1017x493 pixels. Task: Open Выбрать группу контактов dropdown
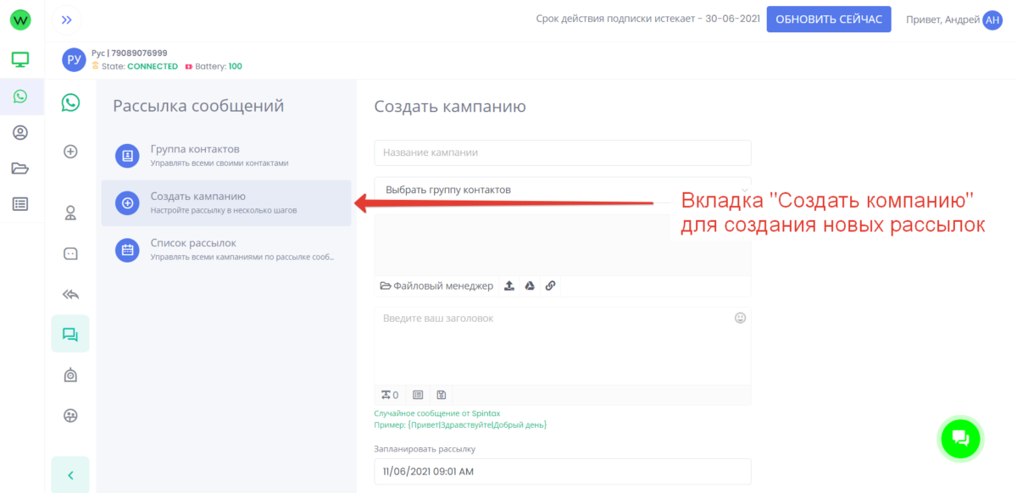click(563, 190)
